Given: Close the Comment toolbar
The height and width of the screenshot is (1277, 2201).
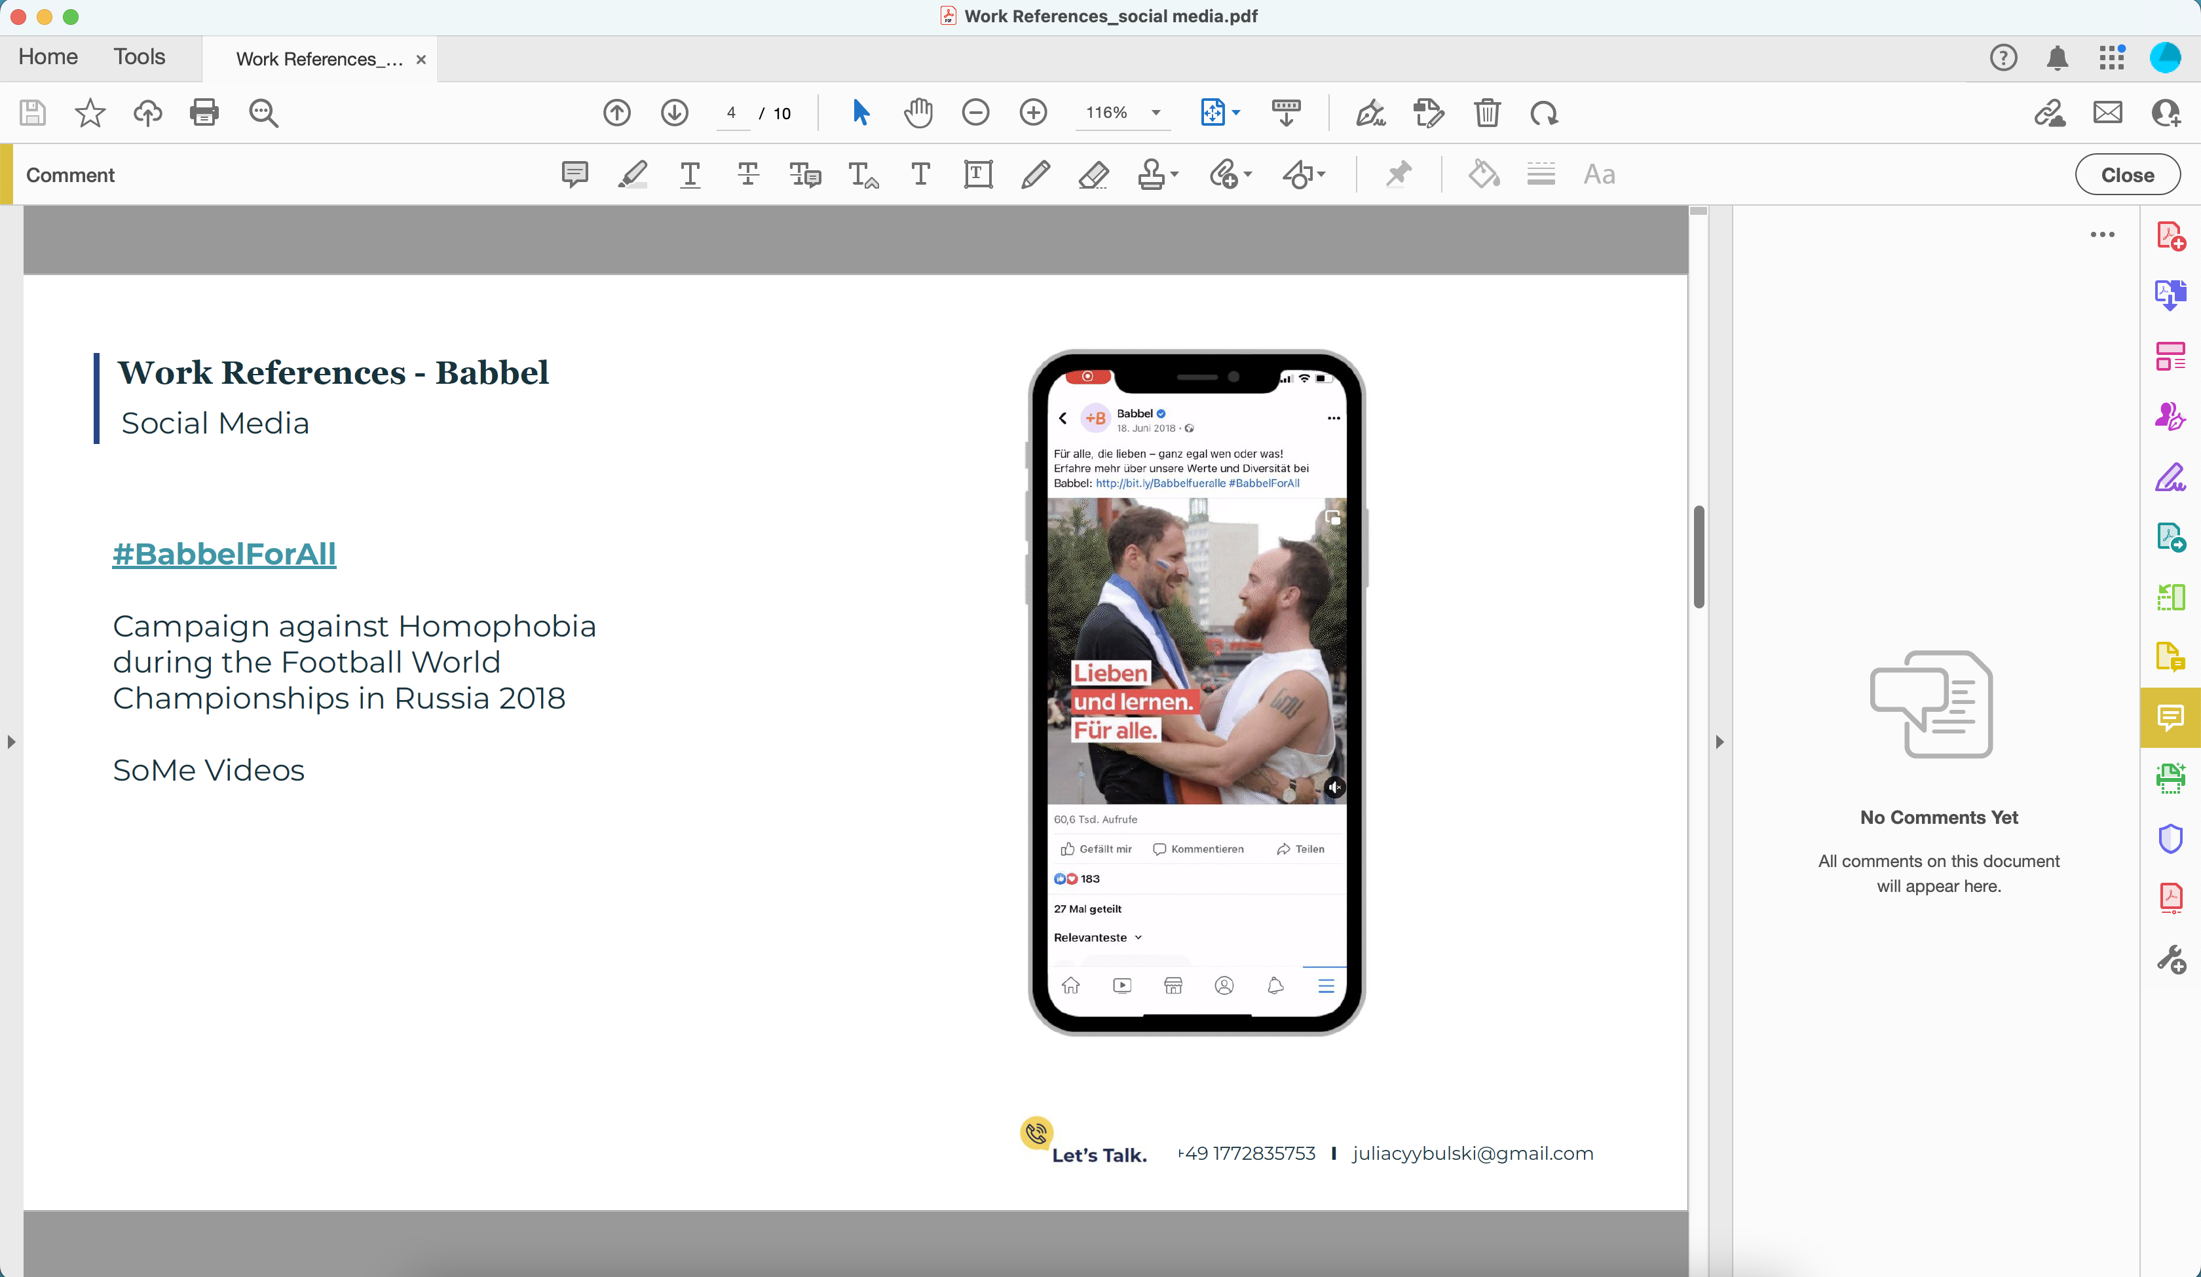Looking at the screenshot, I should pos(2127,175).
